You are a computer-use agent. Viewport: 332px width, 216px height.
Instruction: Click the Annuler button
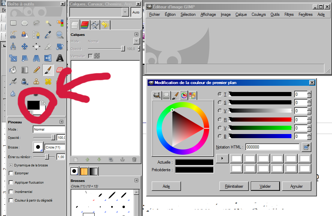[x=297, y=186]
